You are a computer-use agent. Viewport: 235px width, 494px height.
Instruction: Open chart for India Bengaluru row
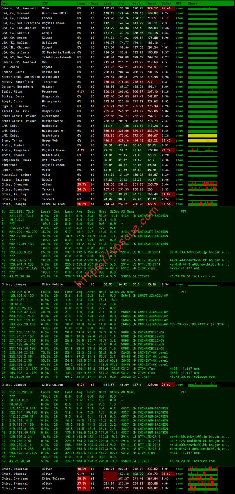tap(203, 150)
